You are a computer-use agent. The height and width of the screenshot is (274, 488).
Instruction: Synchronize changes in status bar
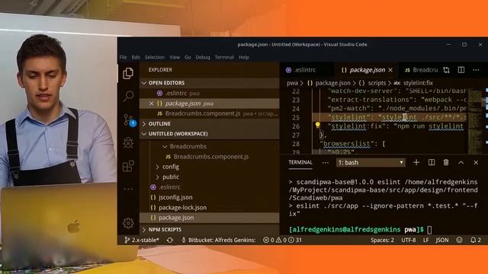click(x=169, y=240)
